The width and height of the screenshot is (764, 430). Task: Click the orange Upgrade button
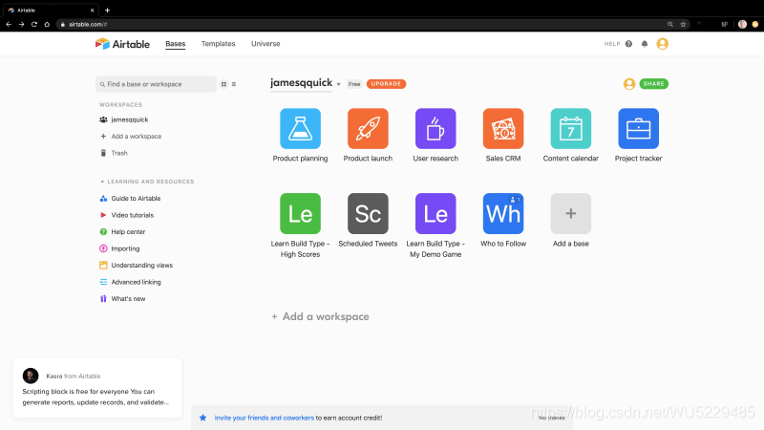pyautogui.click(x=386, y=84)
